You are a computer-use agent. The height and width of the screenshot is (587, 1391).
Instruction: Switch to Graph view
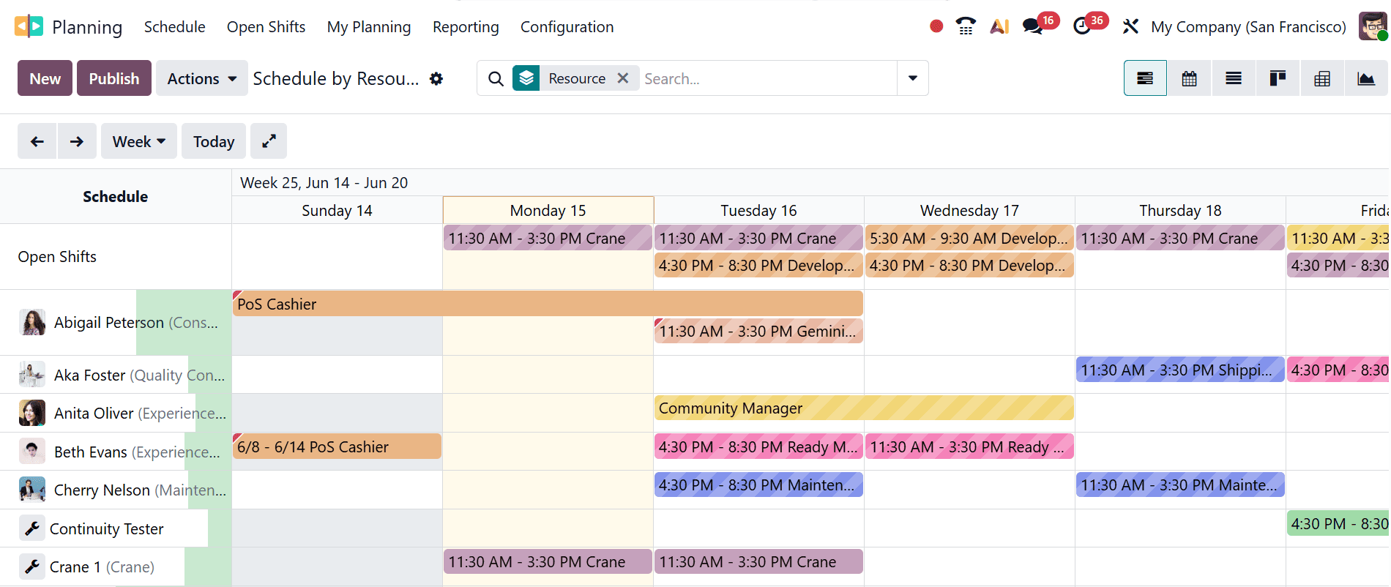tap(1366, 78)
